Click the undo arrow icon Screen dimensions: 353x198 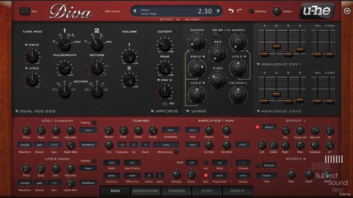click(x=231, y=11)
